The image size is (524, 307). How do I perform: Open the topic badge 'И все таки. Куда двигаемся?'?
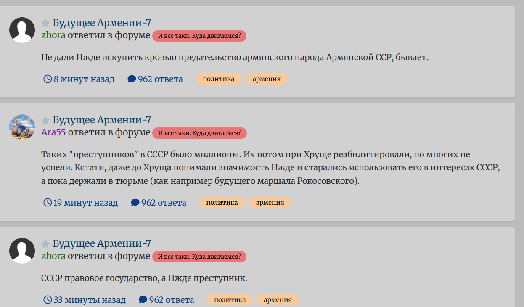coord(199,36)
